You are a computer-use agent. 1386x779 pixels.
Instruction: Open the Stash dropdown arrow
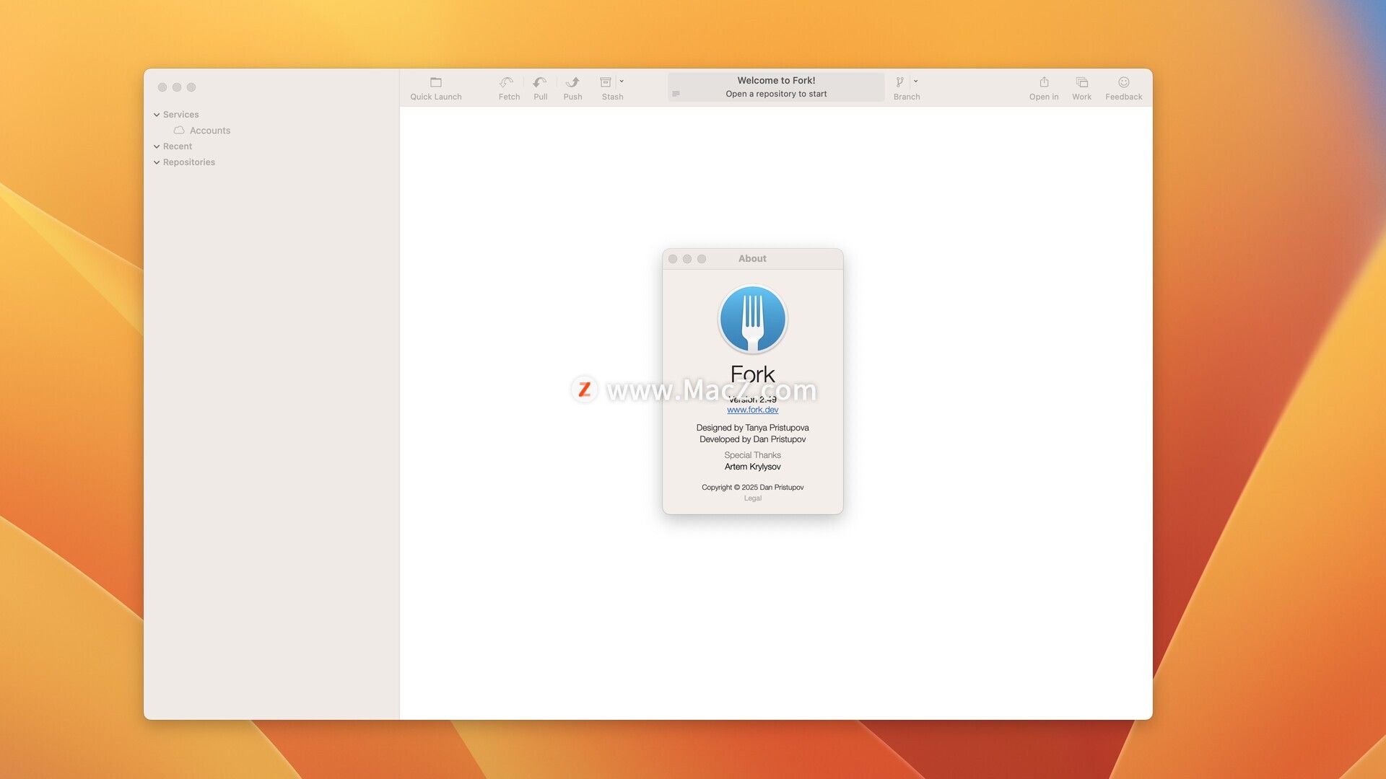(622, 82)
